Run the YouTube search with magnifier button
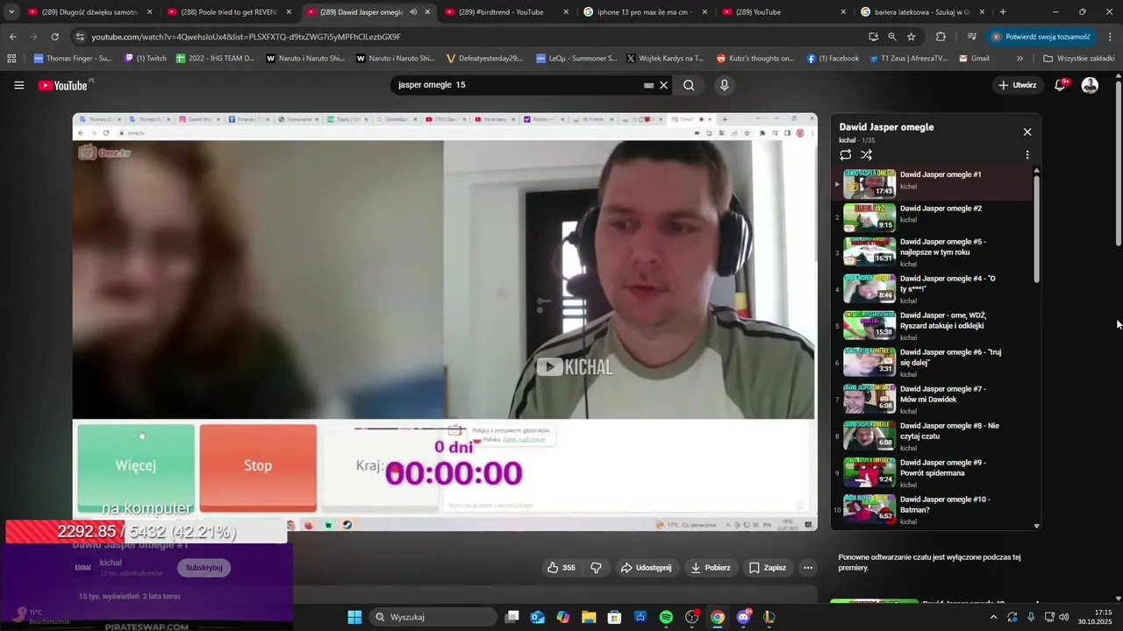 pyautogui.click(x=689, y=85)
